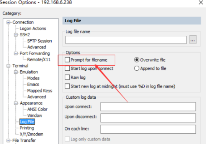The width and height of the screenshot is (206, 144).
Task: Open Logon Actions category
Action: pos(33,28)
